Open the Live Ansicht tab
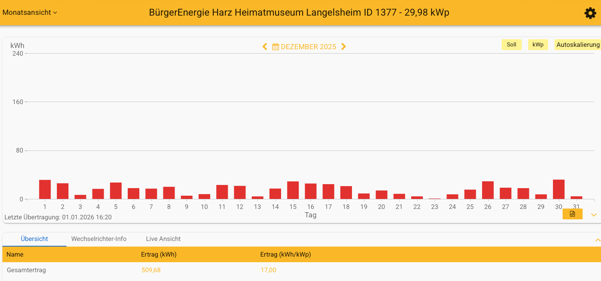The width and height of the screenshot is (601, 281). coord(163,239)
